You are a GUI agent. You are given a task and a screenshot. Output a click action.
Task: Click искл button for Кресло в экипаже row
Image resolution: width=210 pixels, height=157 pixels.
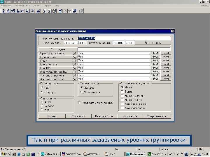pos(166,53)
